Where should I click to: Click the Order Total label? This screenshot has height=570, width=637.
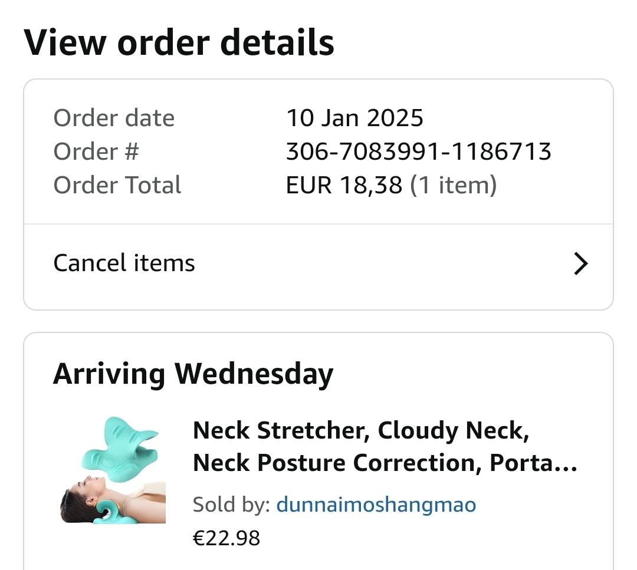(117, 186)
